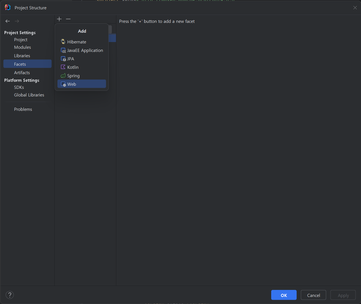Choose JavaEE Application from Add menu
361x304 pixels.
pyautogui.click(x=82, y=50)
